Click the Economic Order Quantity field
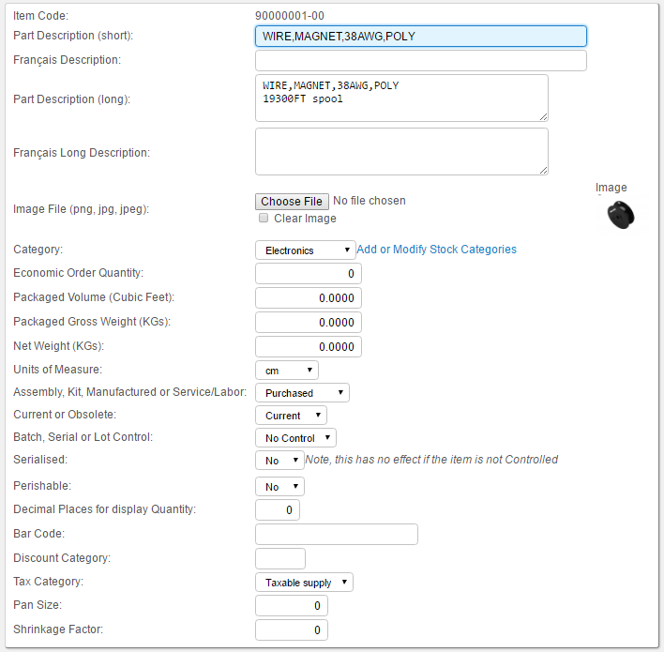 pos(309,273)
